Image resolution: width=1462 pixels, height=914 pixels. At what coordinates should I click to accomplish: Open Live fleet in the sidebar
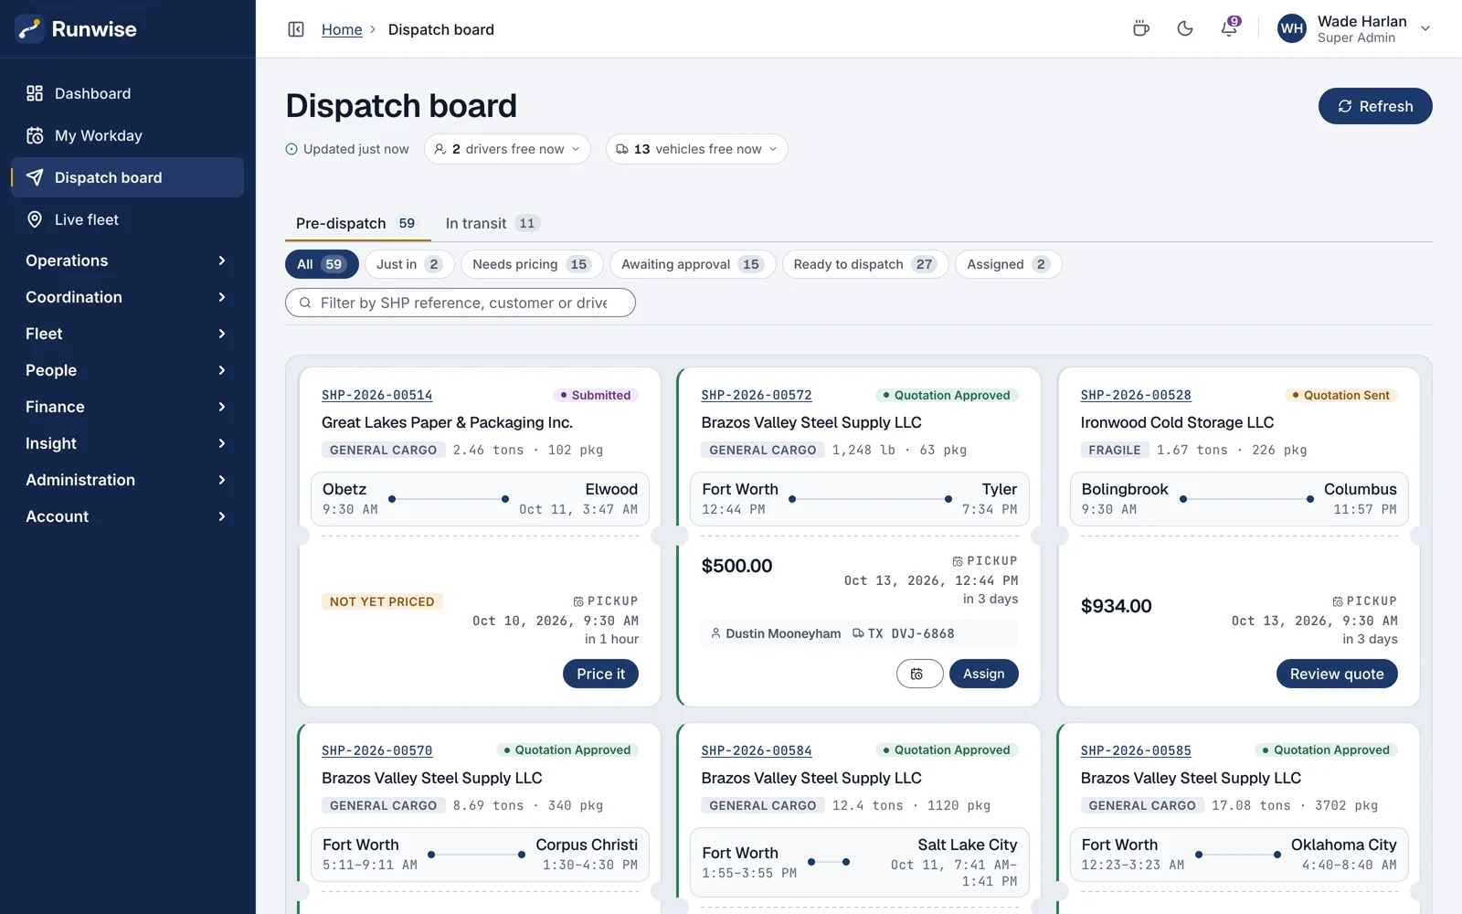pos(127,219)
